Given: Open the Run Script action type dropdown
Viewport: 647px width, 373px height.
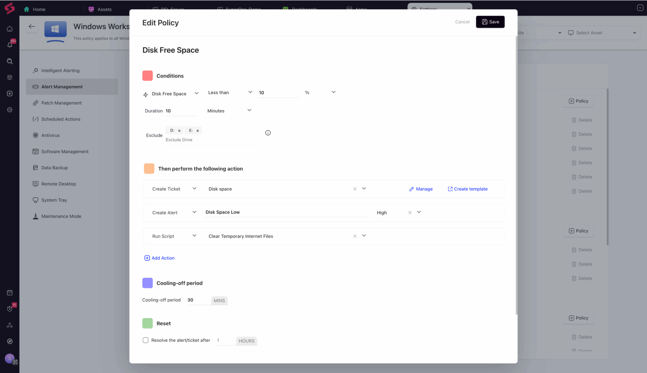Looking at the screenshot, I should pos(194,236).
